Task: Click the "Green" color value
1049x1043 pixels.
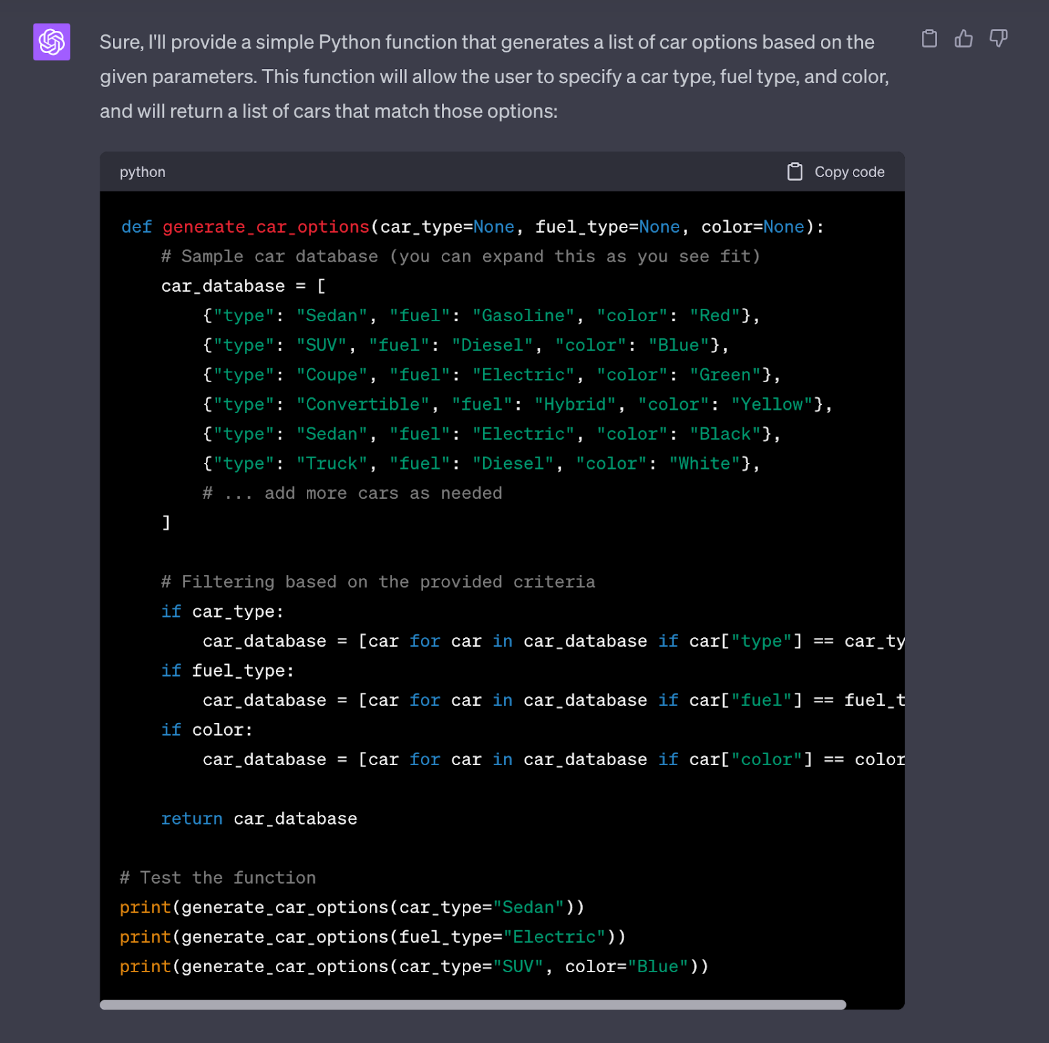Action: (725, 374)
